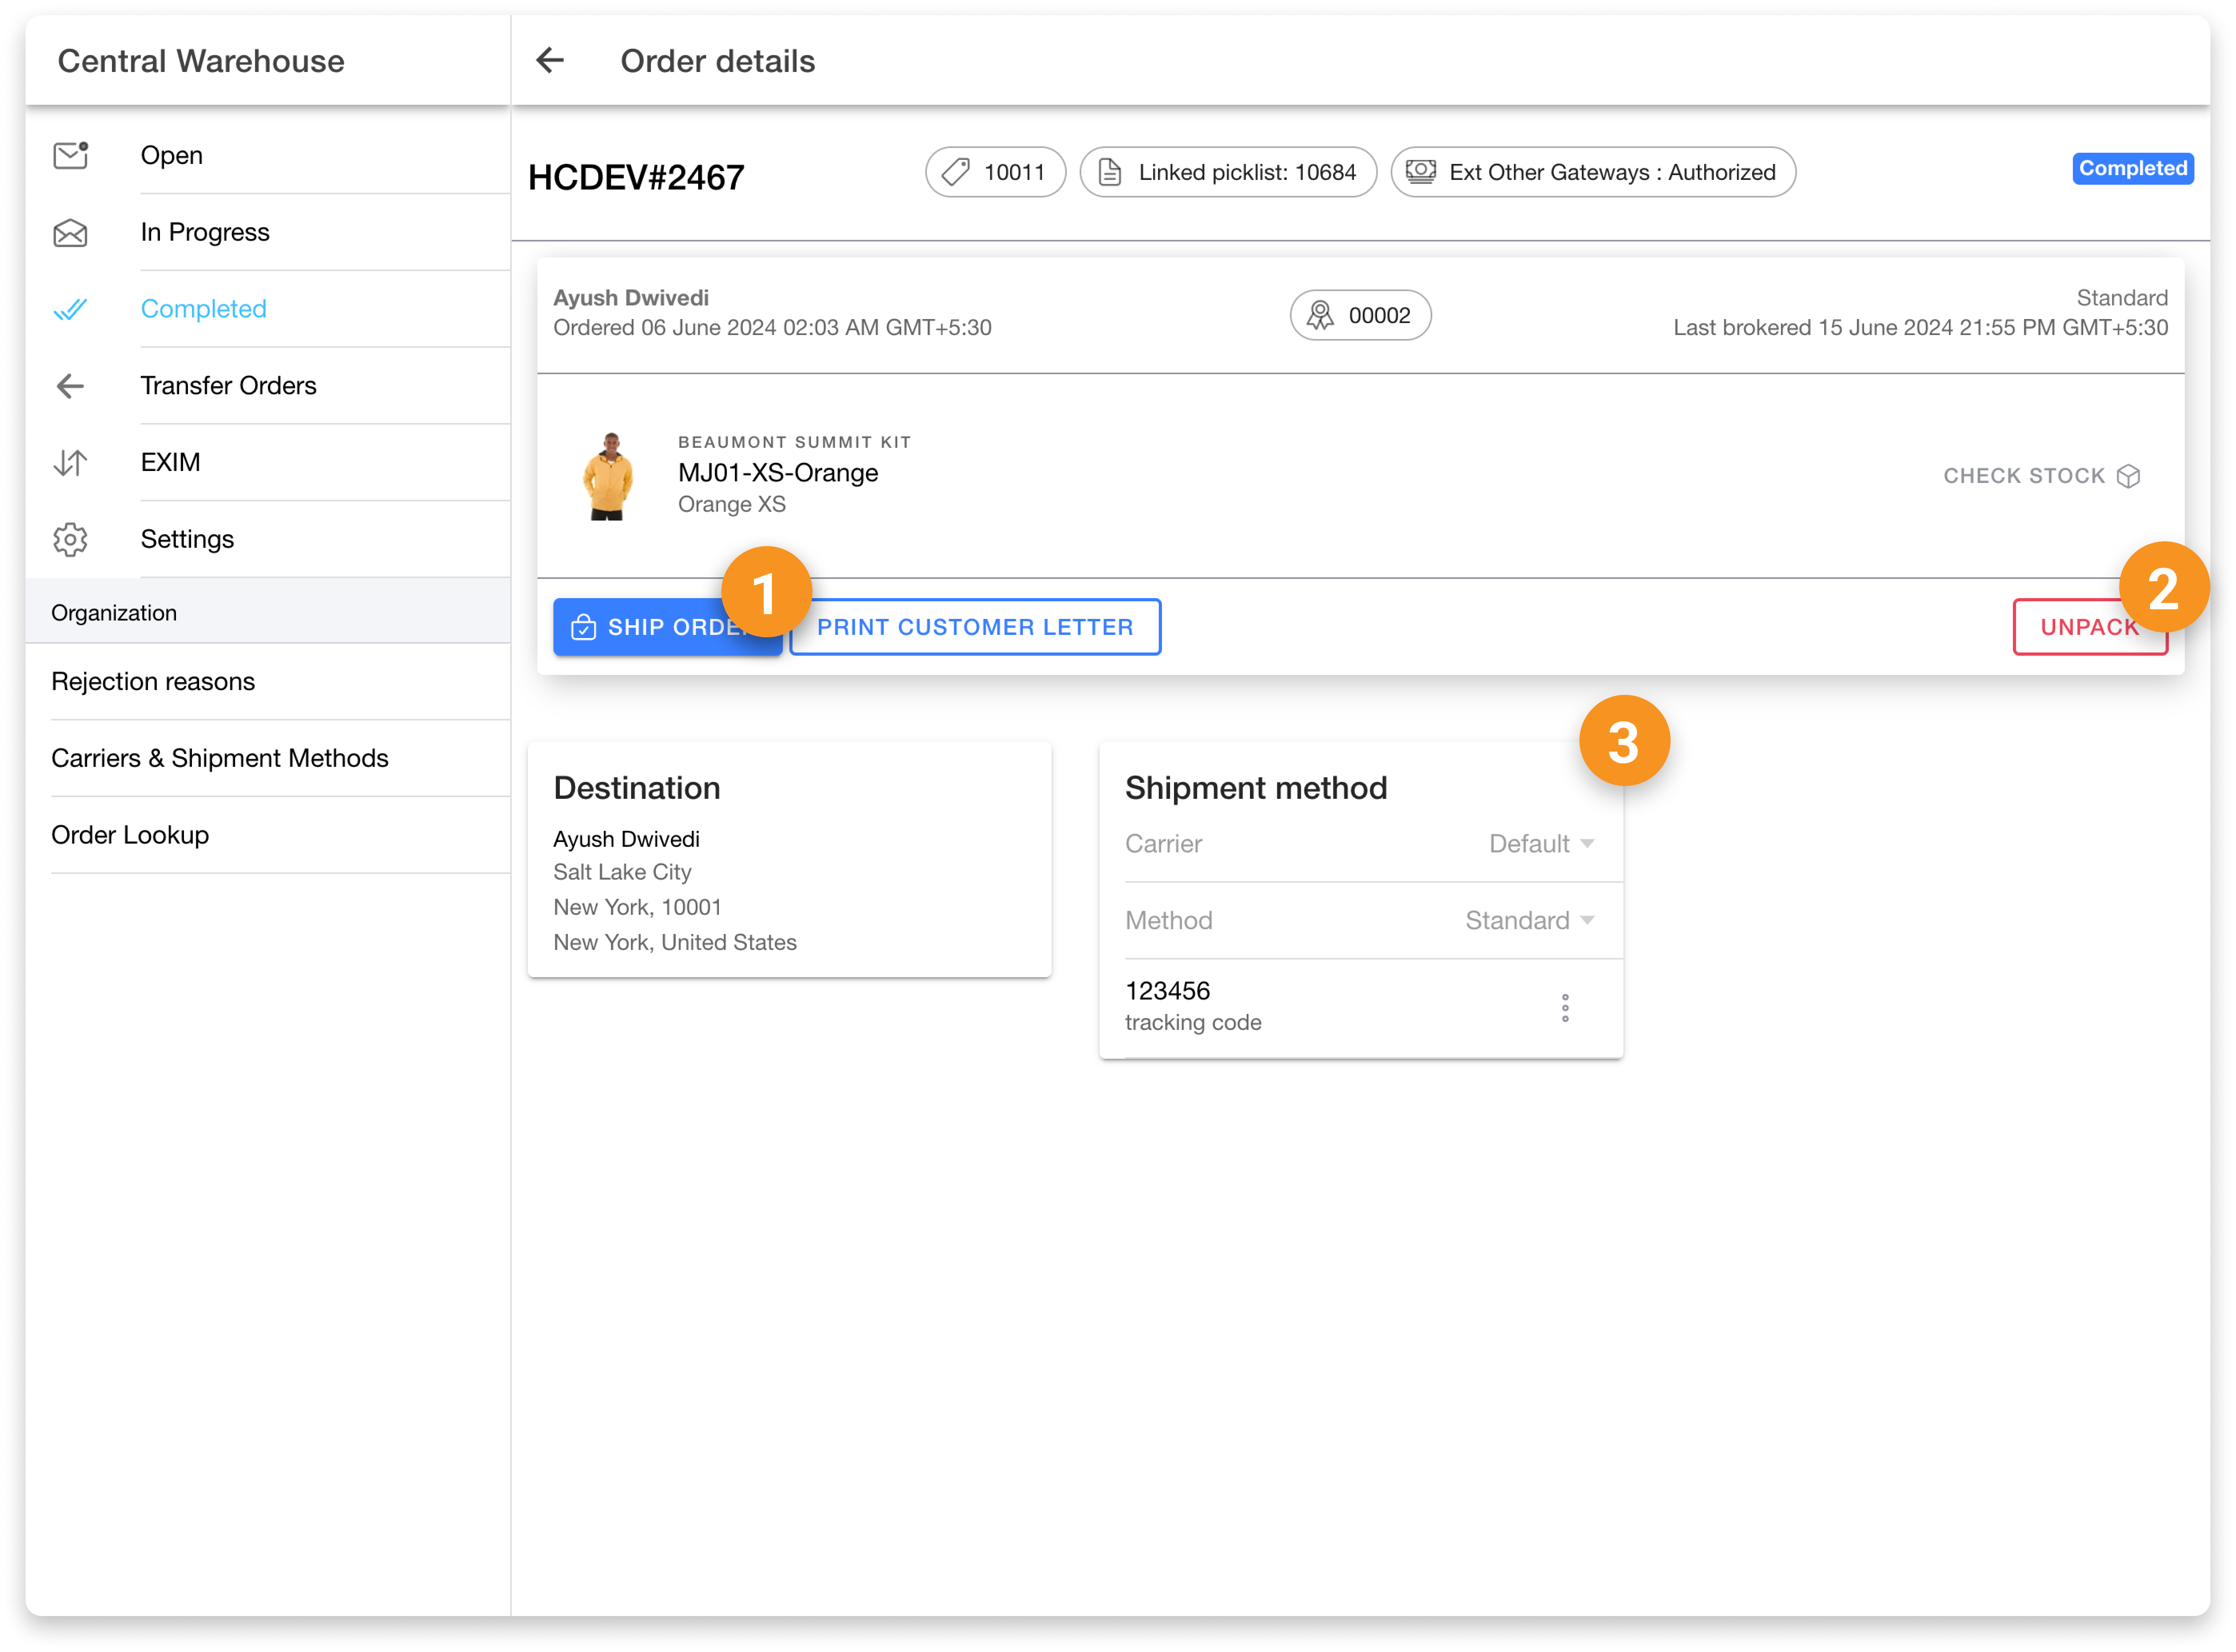
Task: Click Print Customer Letter button
Action: point(975,627)
